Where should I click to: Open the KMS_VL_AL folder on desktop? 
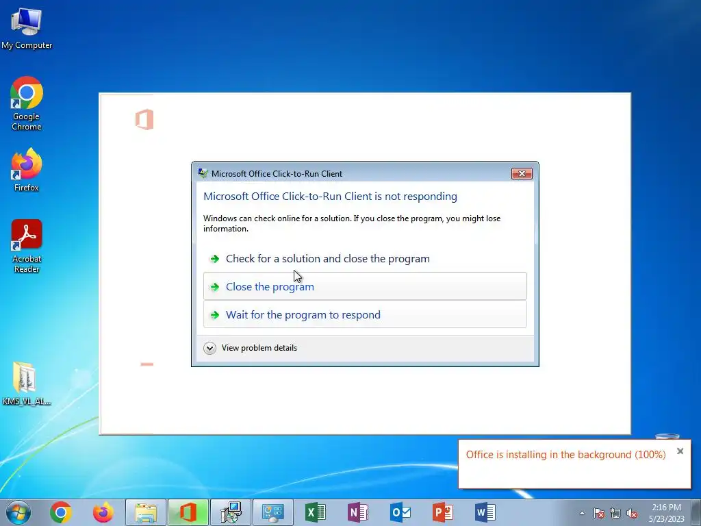(x=27, y=384)
